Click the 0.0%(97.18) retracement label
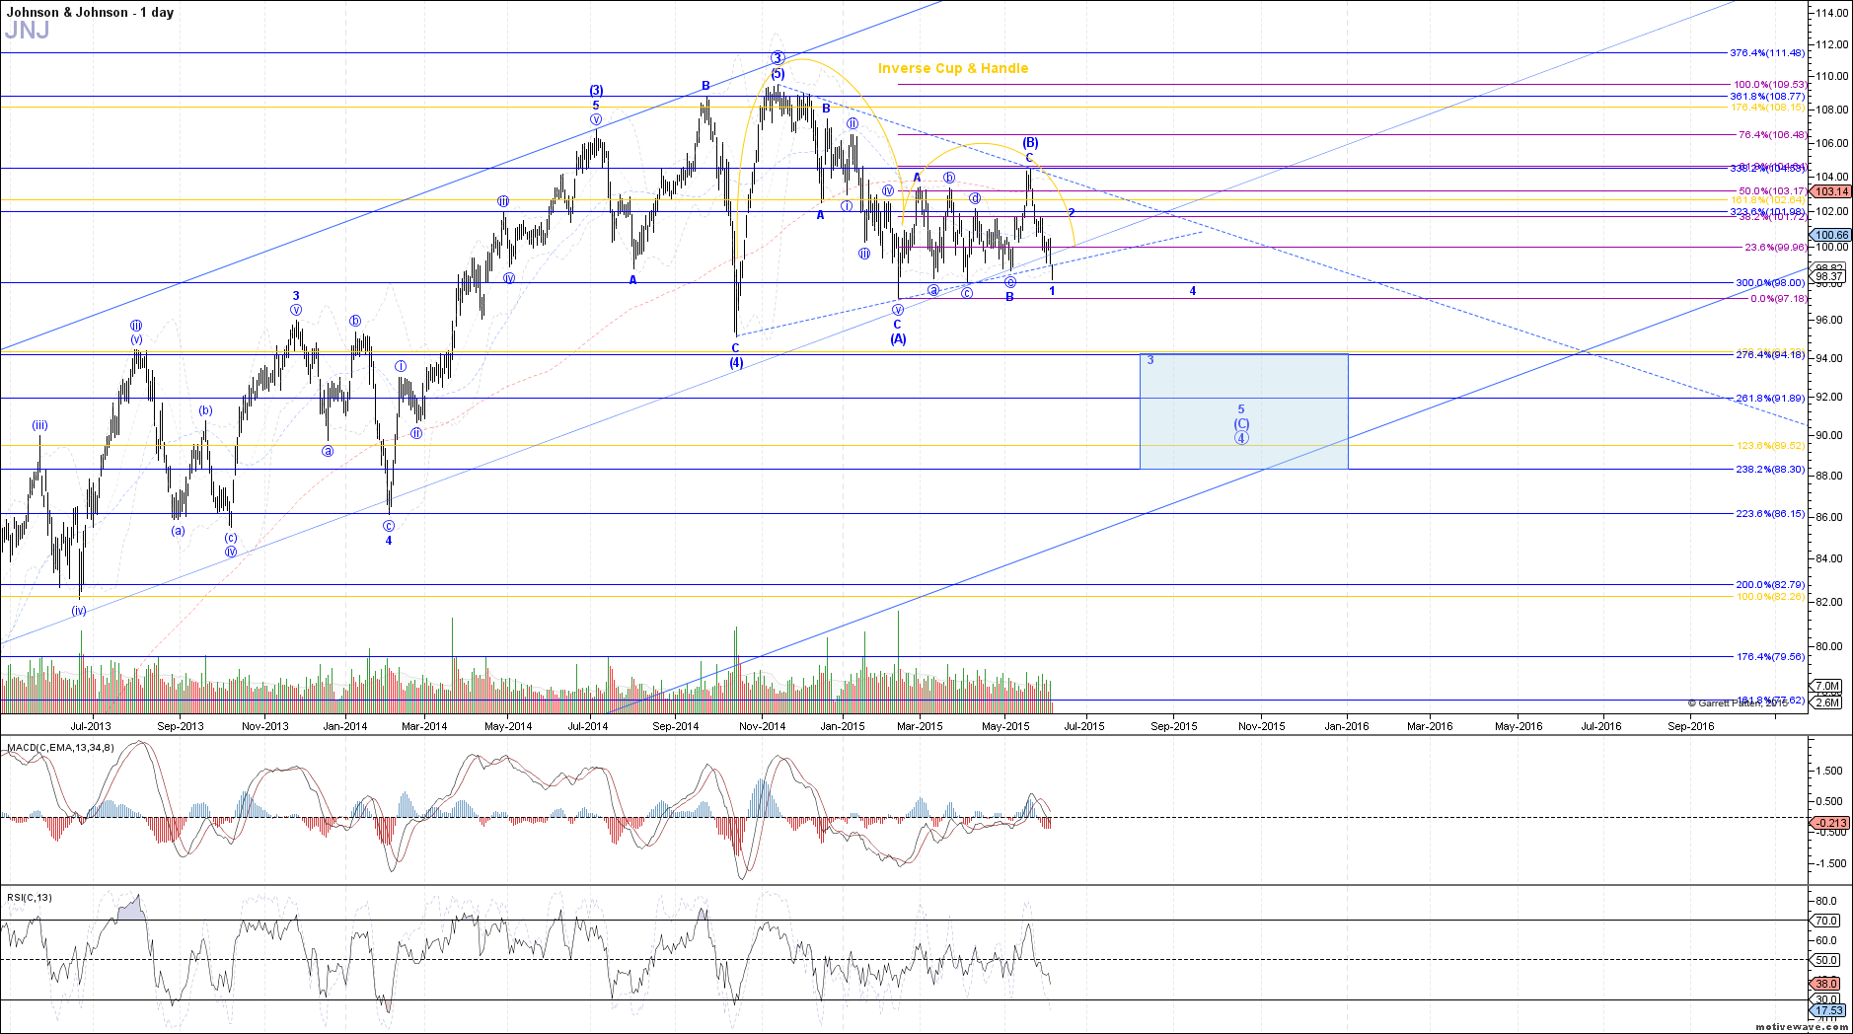Screen dimensions: 1853x1034 point(1777,299)
